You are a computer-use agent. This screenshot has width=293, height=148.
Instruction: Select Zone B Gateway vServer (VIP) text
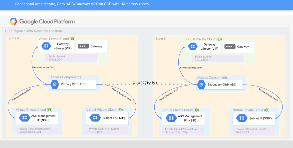click(210, 46)
